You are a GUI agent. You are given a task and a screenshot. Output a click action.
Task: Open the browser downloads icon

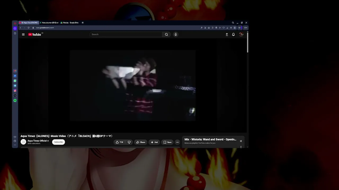coord(227,28)
